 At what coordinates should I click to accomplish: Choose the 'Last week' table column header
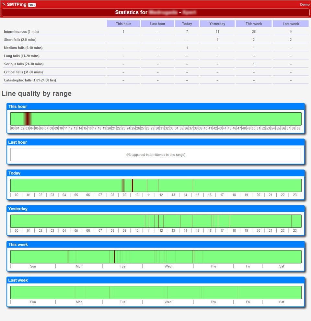pyautogui.click(x=291, y=24)
